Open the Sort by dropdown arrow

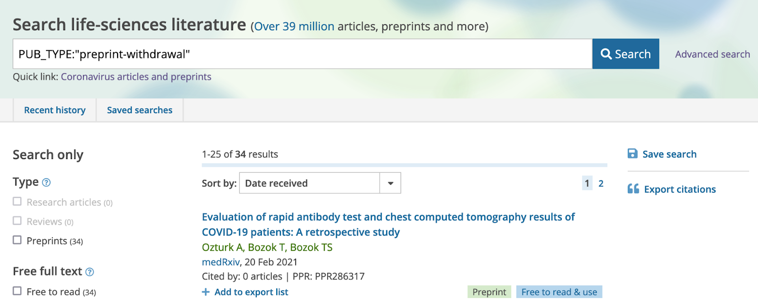tap(390, 183)
